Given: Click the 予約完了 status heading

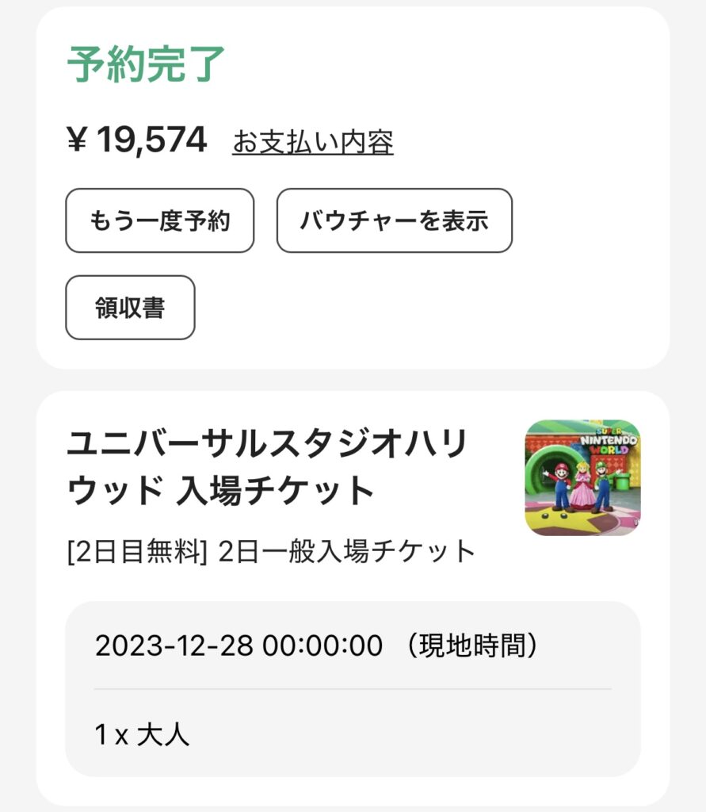Looking at the screenshot, I should pyautogui.click(x=146, y=63).
